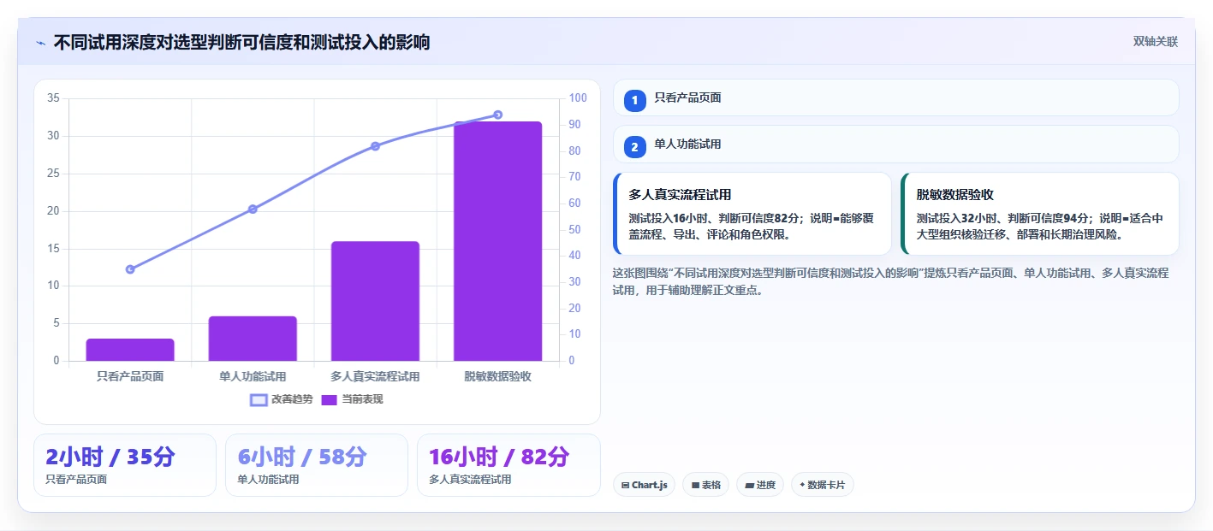Click the '测试投入32小时' card description
This screenshot has width=1213, height=531.
[1039, 226]
